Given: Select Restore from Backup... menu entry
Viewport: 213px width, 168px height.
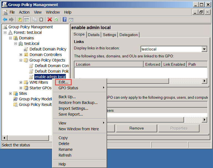Looking at the screenshot, I should pos(79,103).
